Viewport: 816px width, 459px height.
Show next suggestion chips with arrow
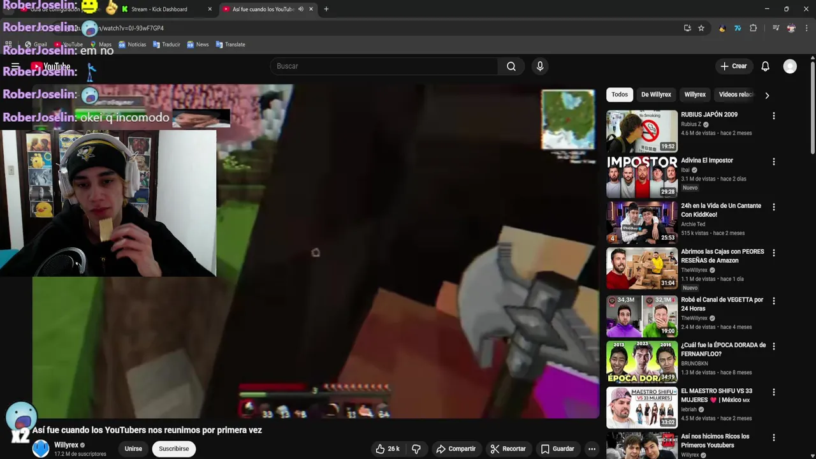(767, 95)
